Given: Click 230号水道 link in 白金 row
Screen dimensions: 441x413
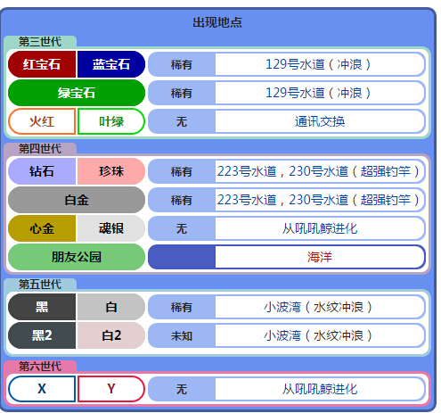Looking at the screenshot, I should tap(318, 200).
